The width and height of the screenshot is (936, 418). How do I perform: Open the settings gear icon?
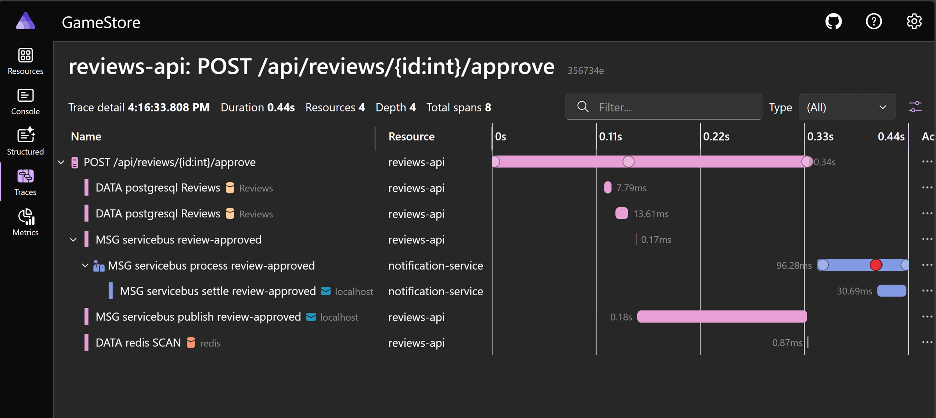click(914, 21)
